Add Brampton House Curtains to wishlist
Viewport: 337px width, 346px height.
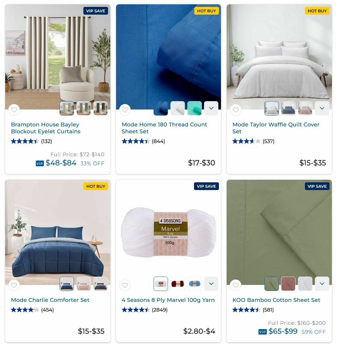click(x=14, y=110)
